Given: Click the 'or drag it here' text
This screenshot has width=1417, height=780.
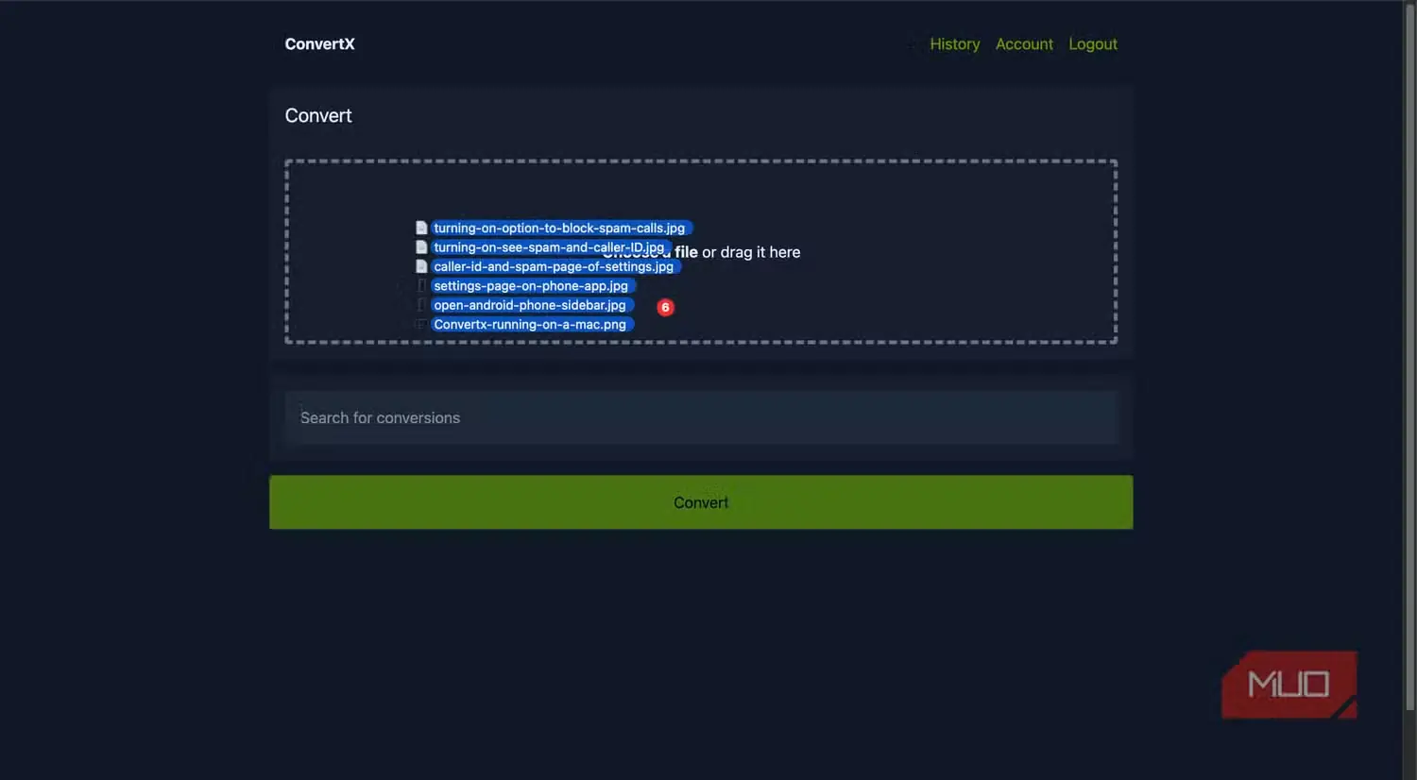Looking at the screenshot, I should 751,252.
